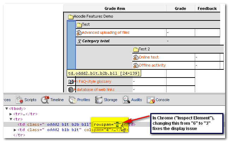Click the Test 2 category name
This screenshot has height=142, width=229.
[144, 49]
